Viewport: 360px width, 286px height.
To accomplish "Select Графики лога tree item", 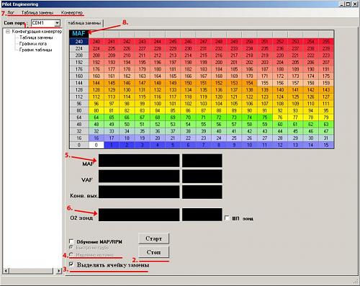I will (x=33, y=44).
